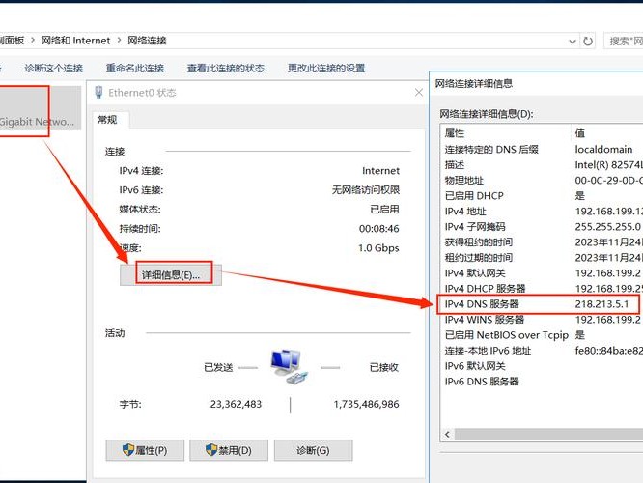
Task: Click the 诊断(G) button
Action: click(x=314, y=450)
